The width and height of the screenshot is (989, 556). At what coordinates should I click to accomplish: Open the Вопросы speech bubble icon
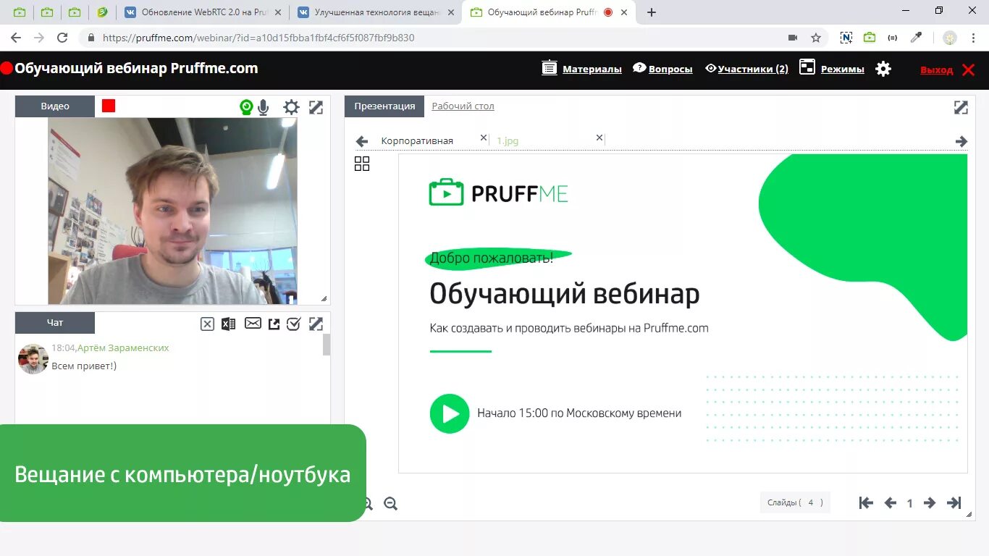pyautogui.click(x=639, y=68)
